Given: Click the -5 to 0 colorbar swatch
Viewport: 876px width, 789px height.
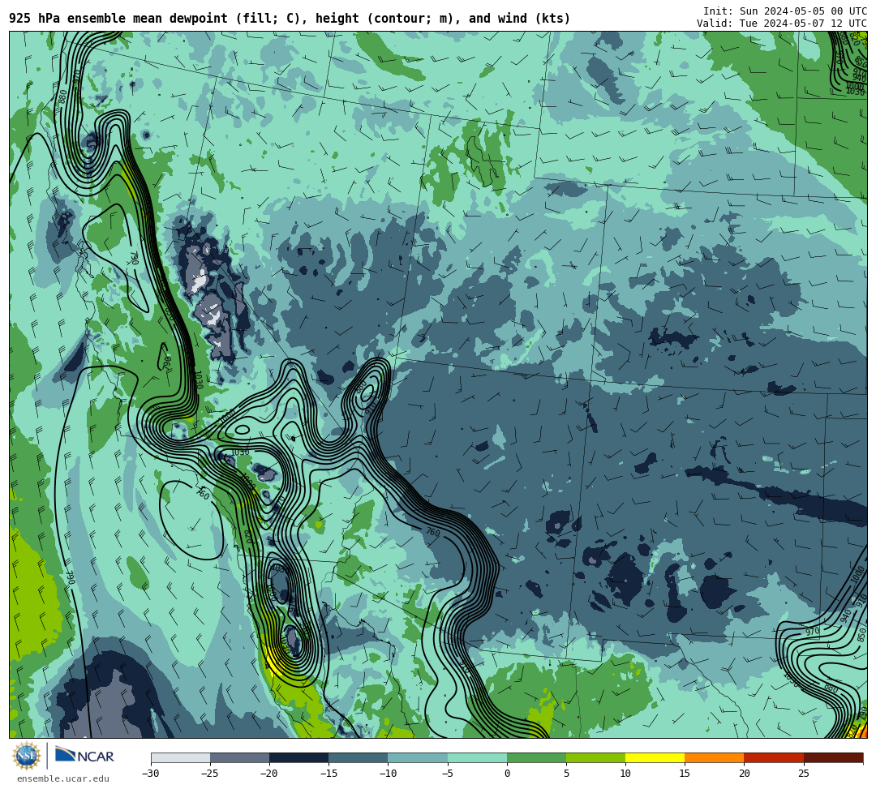Looking at the screenshot, I should [477, 757].
